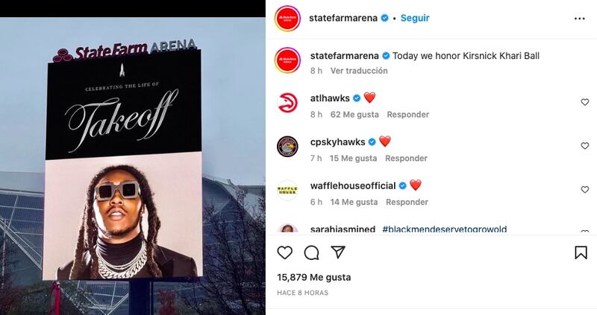Open the three-dot more options menu
The height and width of the screenshot is (315, 597).
pos(580,19)
